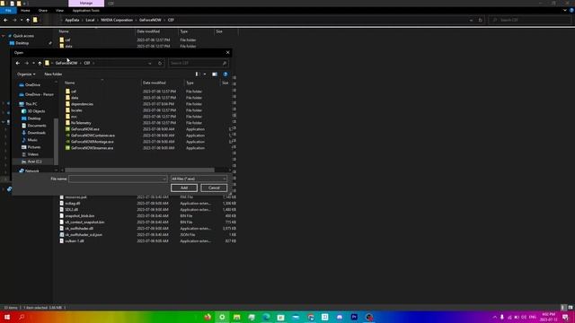The height and width of the screenshot is (323, 575).
Task: Open Pictures in dialog sidebar
Action: 34,147
